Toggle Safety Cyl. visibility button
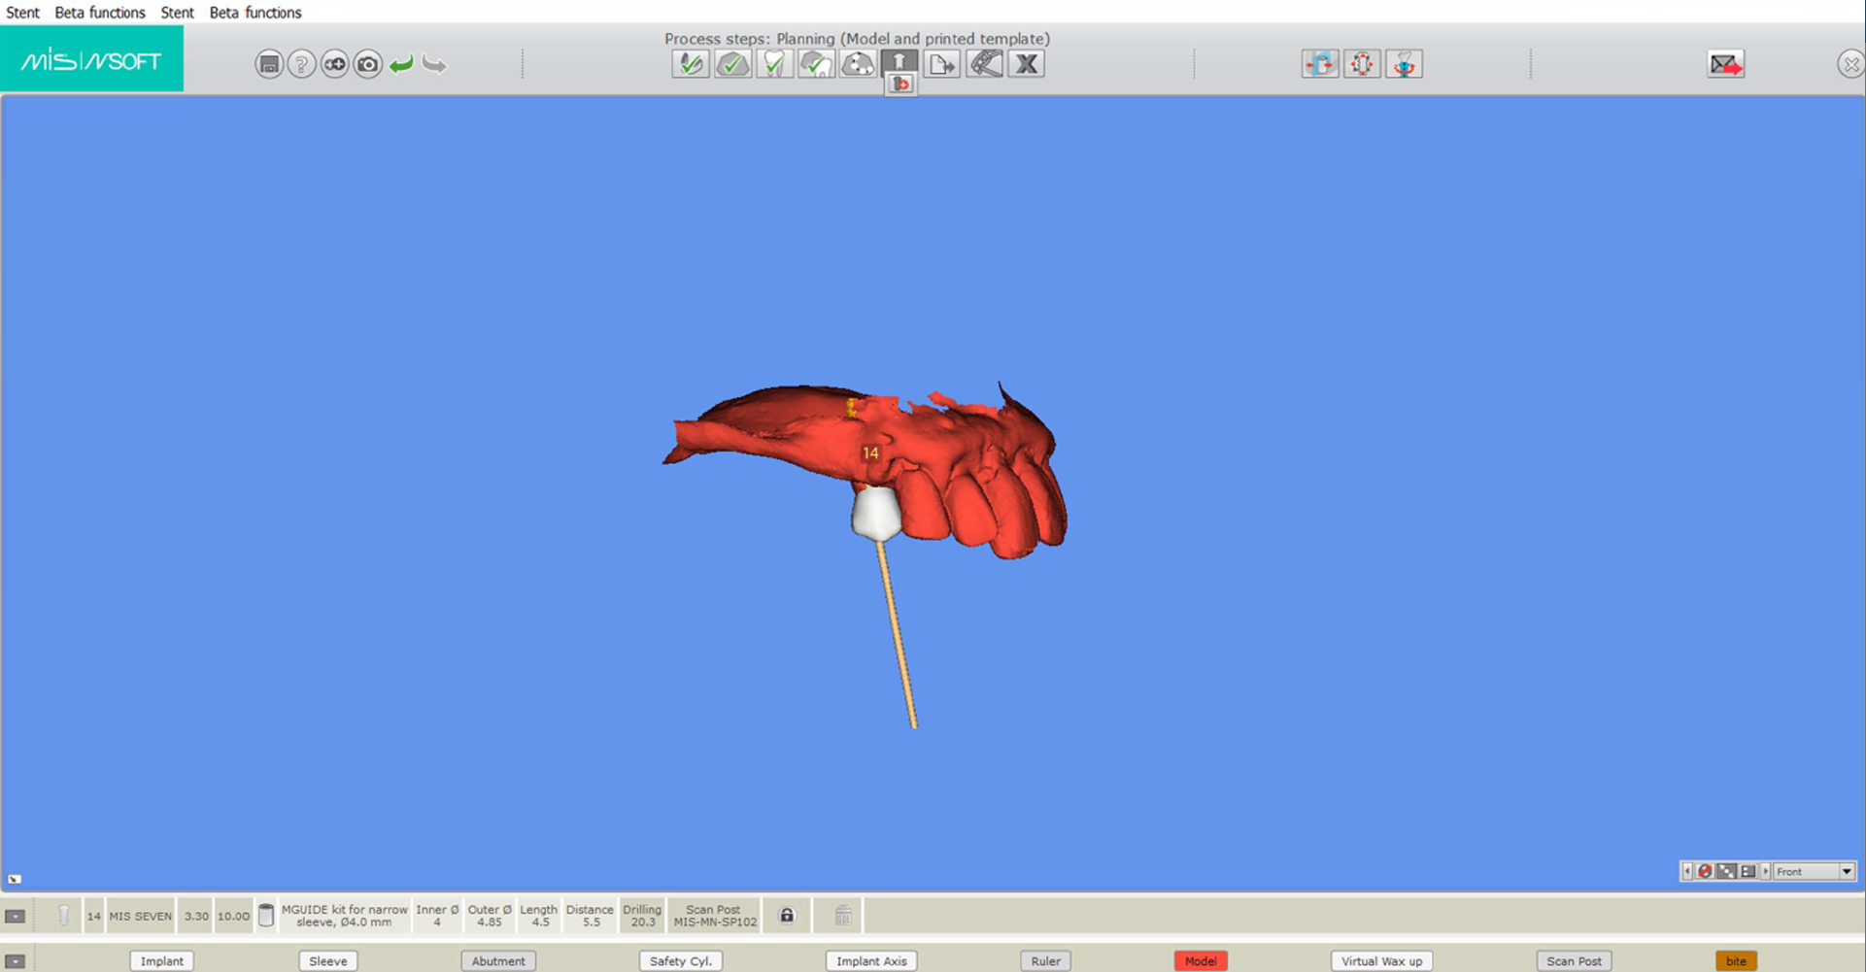 coord(681,961)
